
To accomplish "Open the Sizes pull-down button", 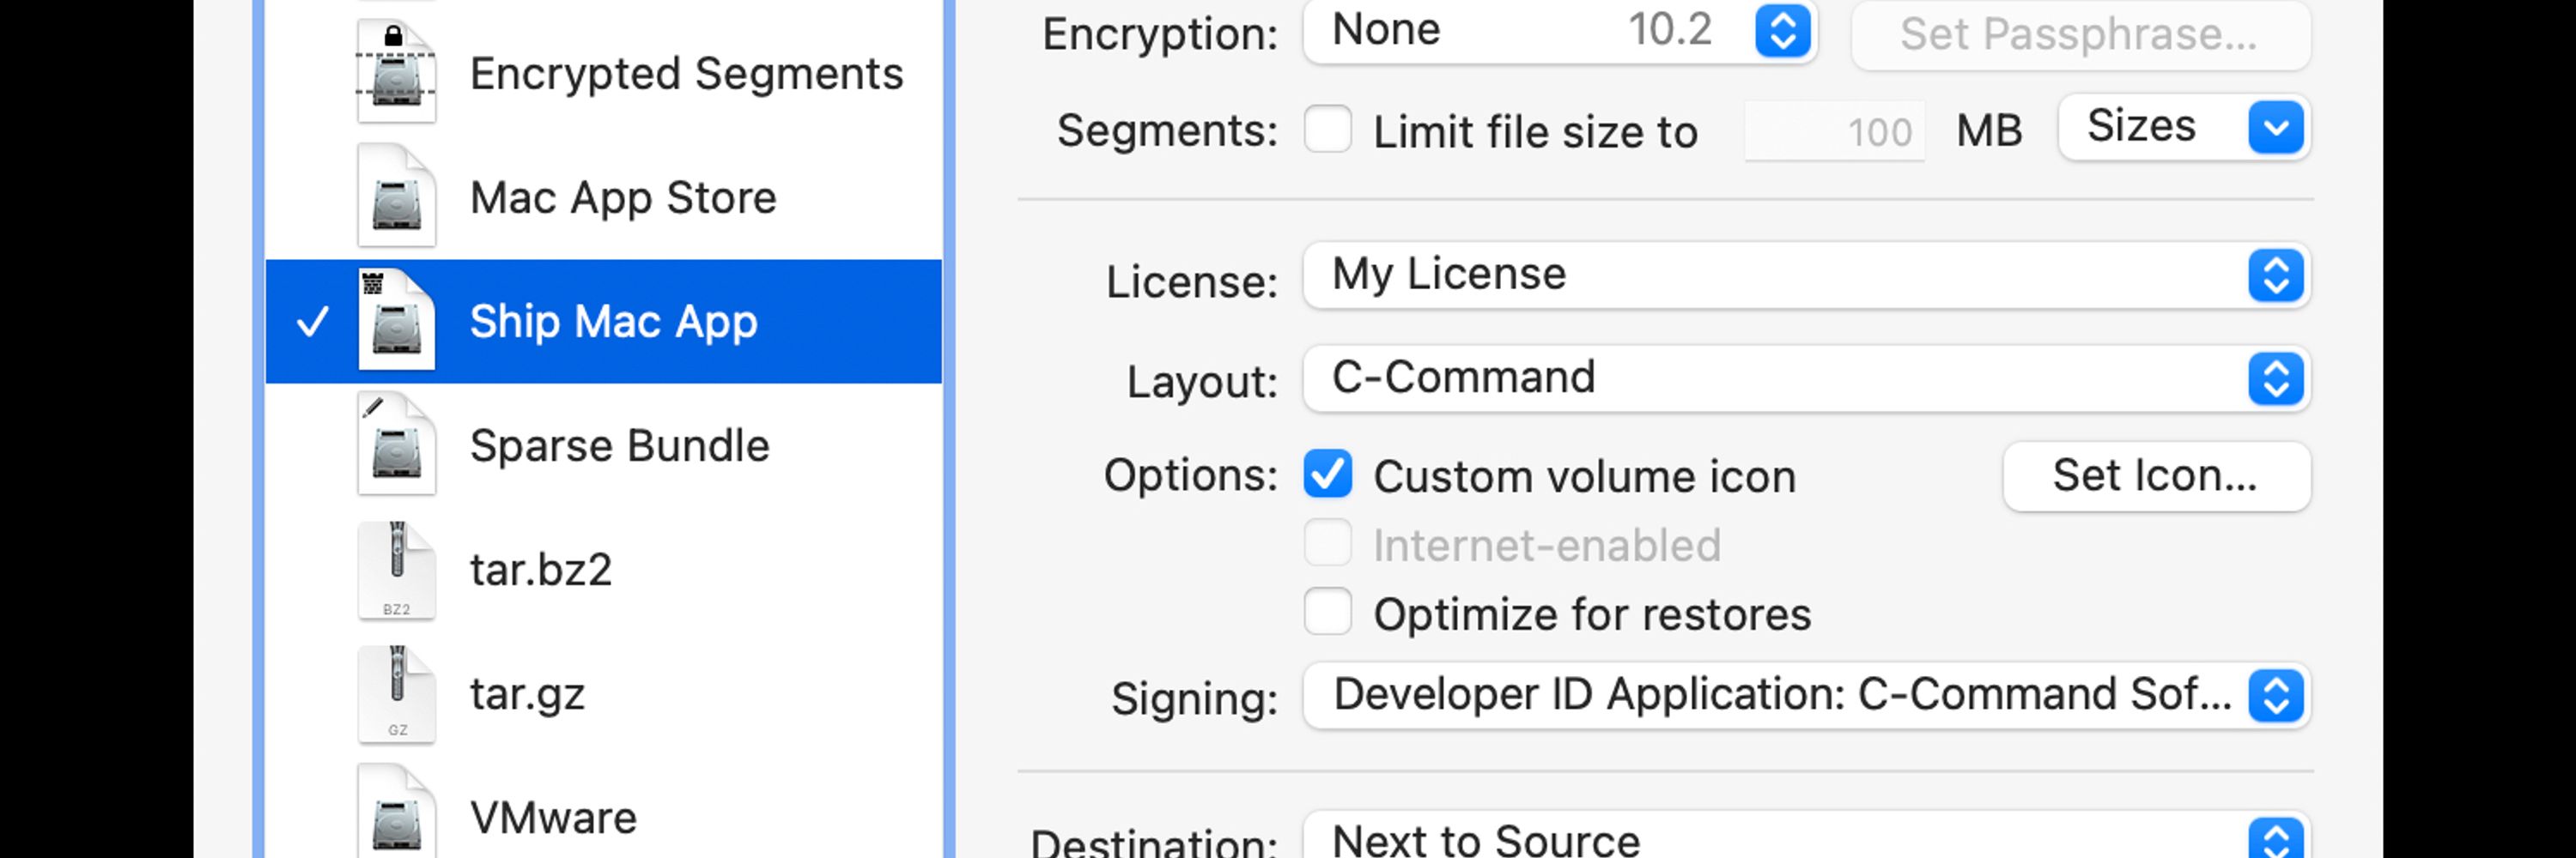I will coord(2183,127).
